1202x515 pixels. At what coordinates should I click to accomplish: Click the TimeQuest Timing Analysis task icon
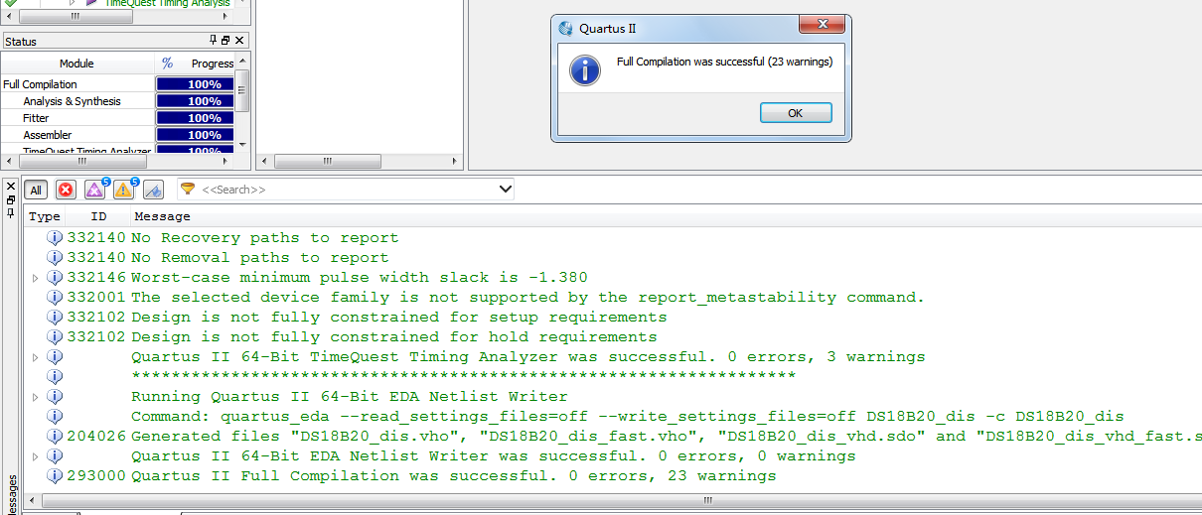pos(91,3)
